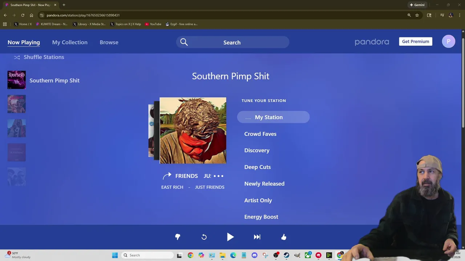Open a new browser tab
The width and height of the screenshot is (465, 261).
(64, 5)
